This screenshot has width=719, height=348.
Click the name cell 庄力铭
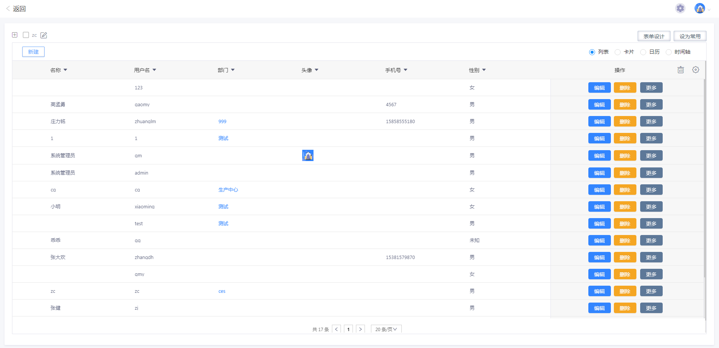tap(58, 121)
